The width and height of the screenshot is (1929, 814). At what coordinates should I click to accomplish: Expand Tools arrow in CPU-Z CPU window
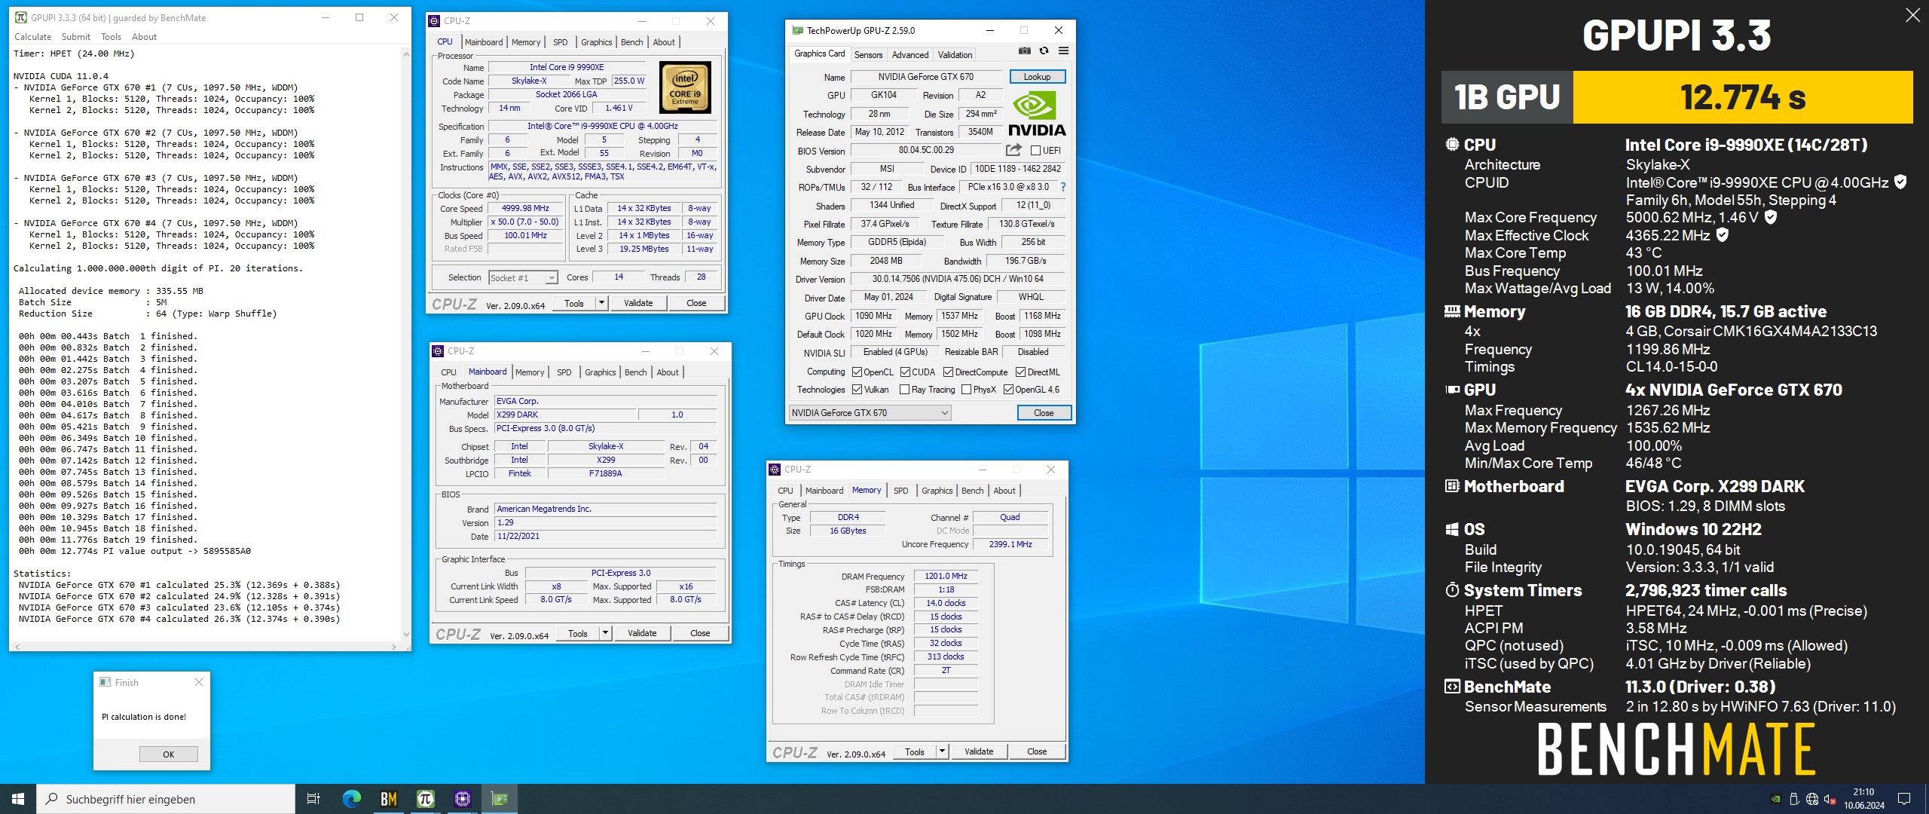(x=601, y=303)
